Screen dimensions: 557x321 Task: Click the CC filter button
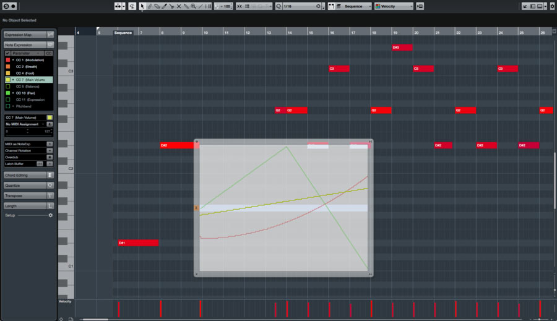click(49, 53)
